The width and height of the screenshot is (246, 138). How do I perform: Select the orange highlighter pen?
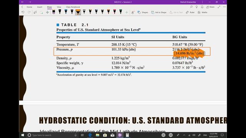tap(78, 12)
